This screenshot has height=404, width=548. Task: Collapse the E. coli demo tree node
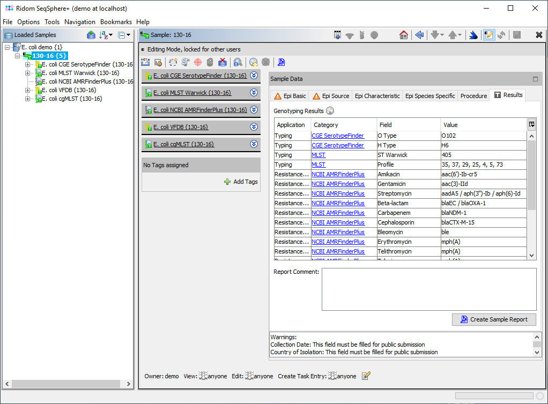(8, 47)
